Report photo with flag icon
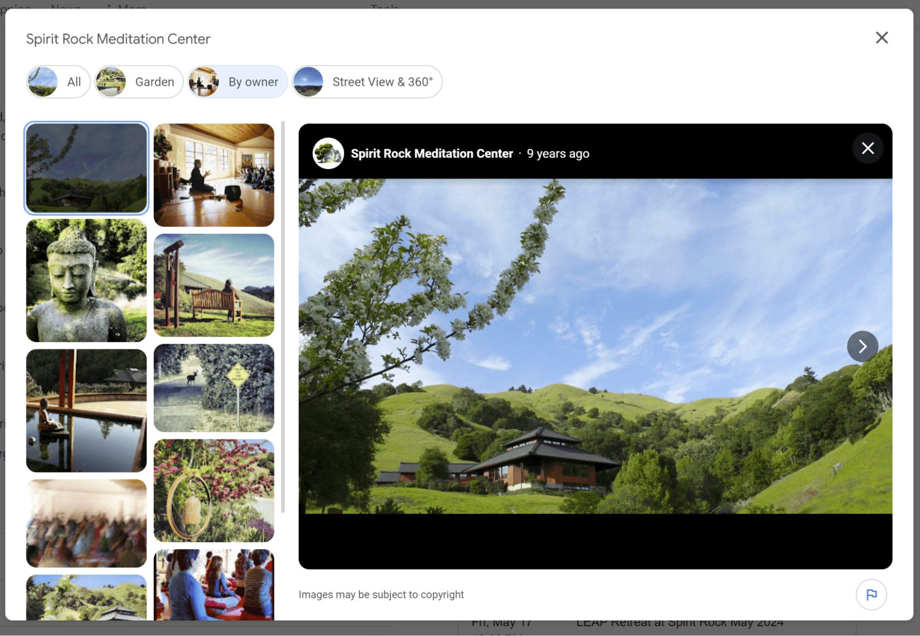This screenshot has width=920, height=636. (x=871, y=595)
